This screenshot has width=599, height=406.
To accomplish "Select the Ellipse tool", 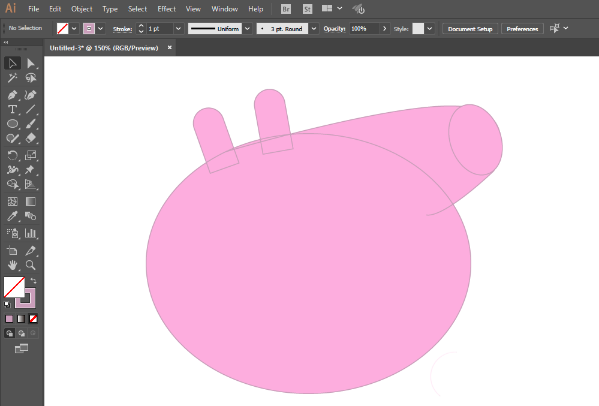I will [x=13, y=124].
